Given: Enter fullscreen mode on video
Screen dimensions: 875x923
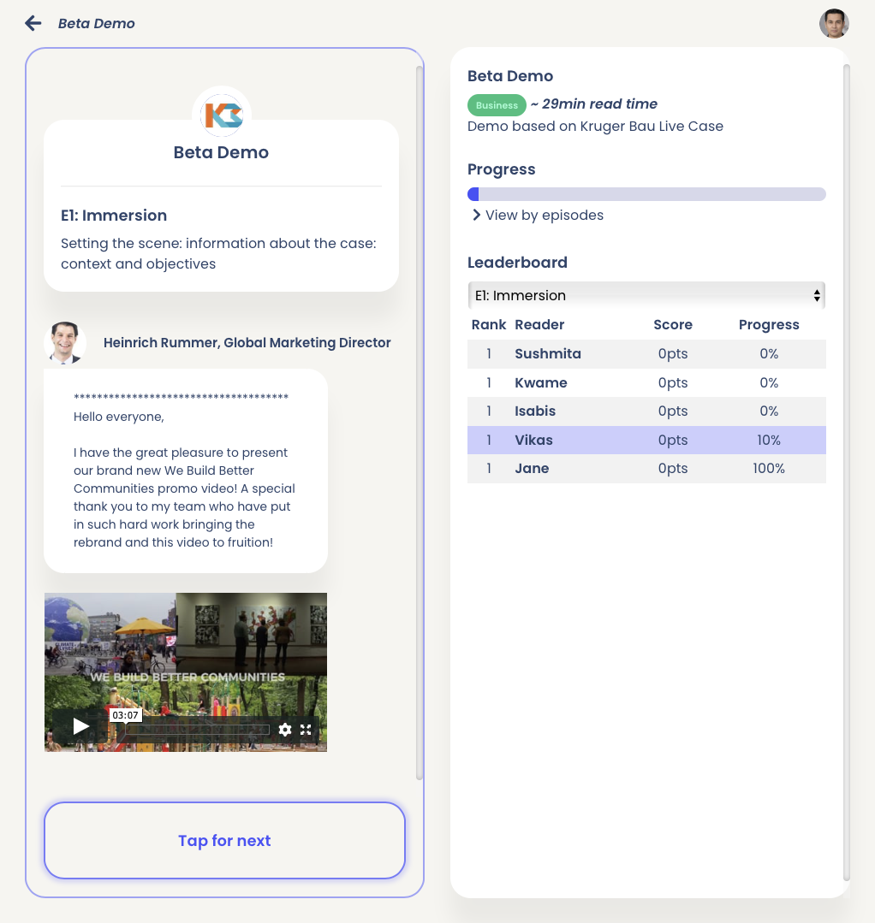Looking at the screenshot, I should click(x=306, y=730).
